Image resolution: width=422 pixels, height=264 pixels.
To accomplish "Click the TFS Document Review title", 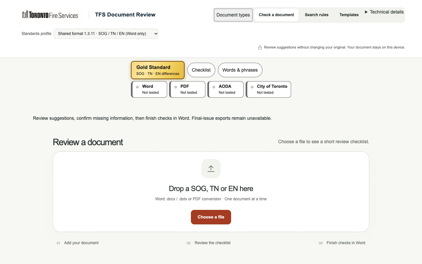I will tap(125, 15).
